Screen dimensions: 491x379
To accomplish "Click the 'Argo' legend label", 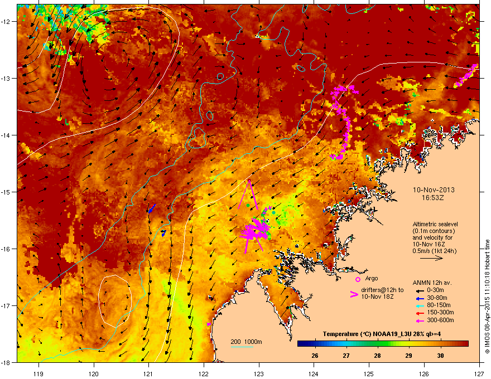I will pos(372,278).
